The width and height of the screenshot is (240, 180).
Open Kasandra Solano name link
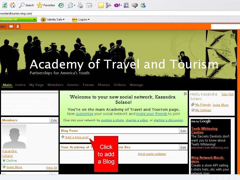click(10, 153)
